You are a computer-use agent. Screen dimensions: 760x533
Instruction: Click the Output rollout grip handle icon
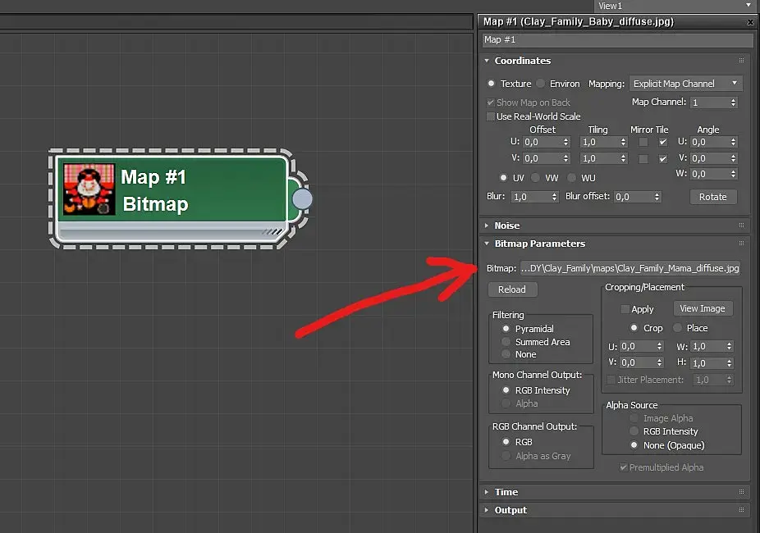coord(741,510)
